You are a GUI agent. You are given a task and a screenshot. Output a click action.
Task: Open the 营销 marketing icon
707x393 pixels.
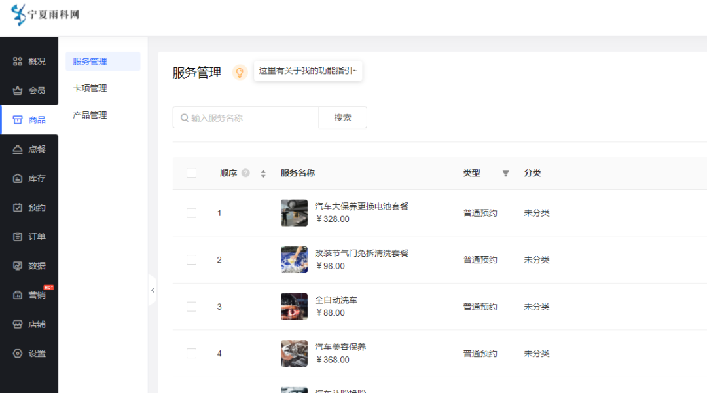pyautogui.click(x=18, y=295)
